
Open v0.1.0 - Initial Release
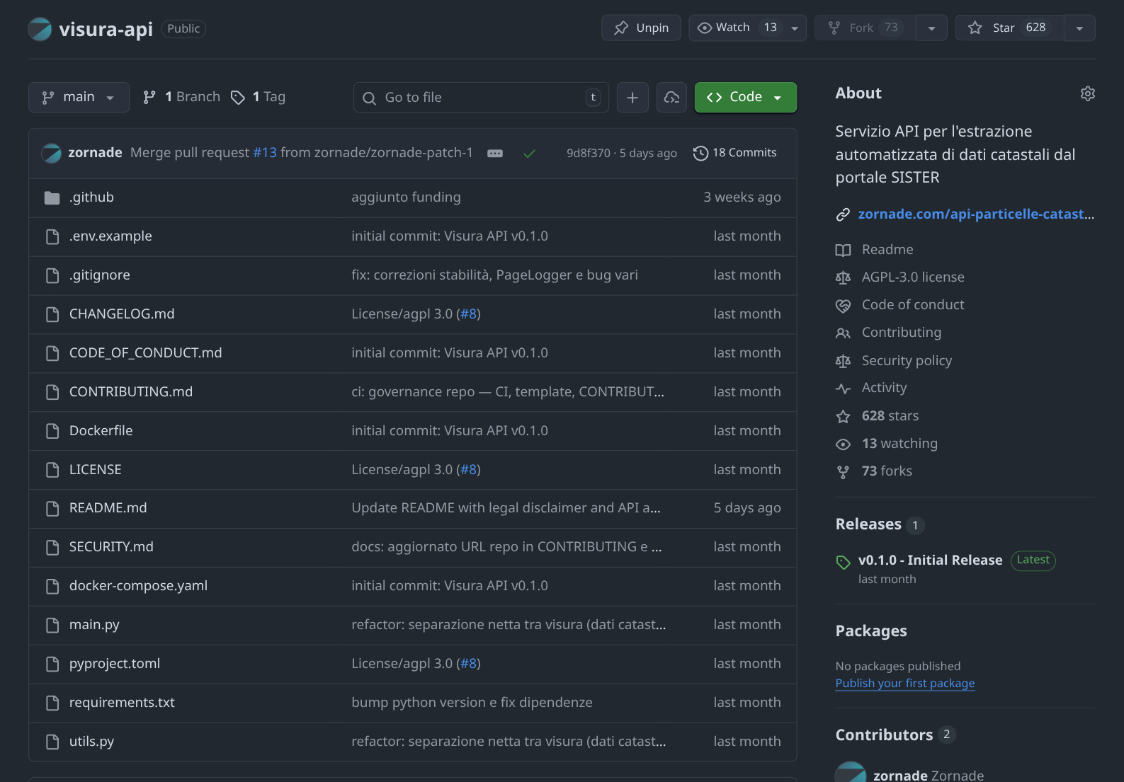click(931, 560)
